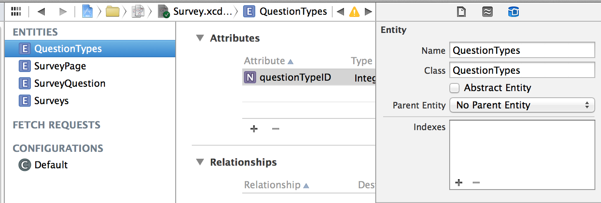Click the project file icon in jump bar
Screen dimensions: 601x203
tap(87, 11)
